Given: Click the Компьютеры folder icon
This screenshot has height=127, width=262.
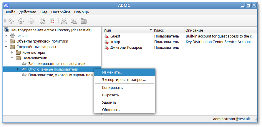Looking at the screenshot, I should pos(18,53).
